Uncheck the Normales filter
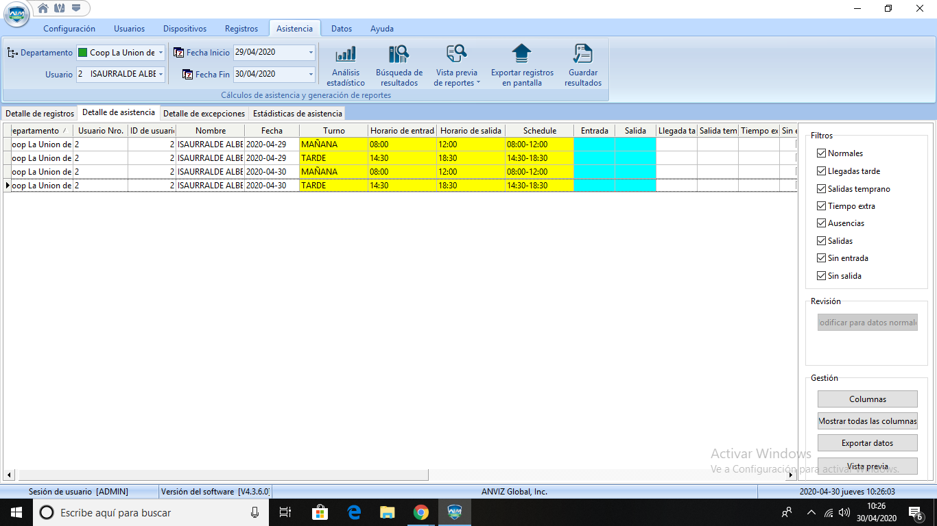Screen dimensions: 937x526 [x=821, y=153]
